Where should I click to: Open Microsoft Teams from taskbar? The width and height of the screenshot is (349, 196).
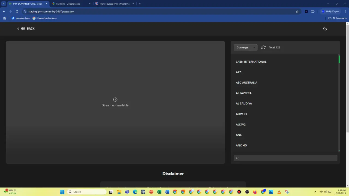[127, 192]
